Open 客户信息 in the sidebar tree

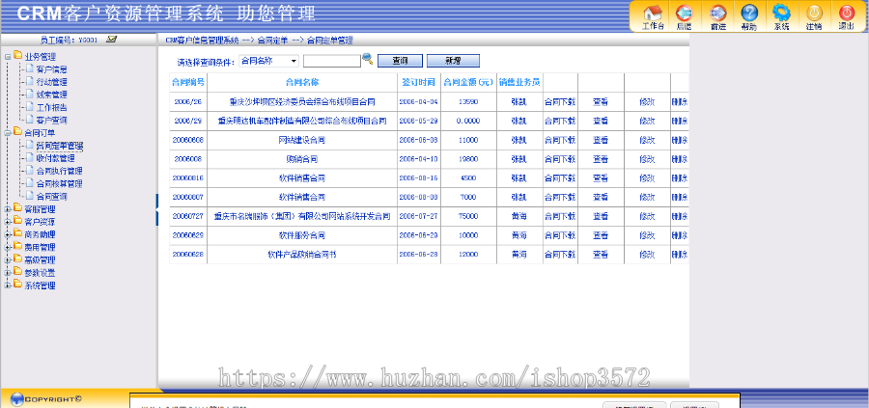pos(51,69)
